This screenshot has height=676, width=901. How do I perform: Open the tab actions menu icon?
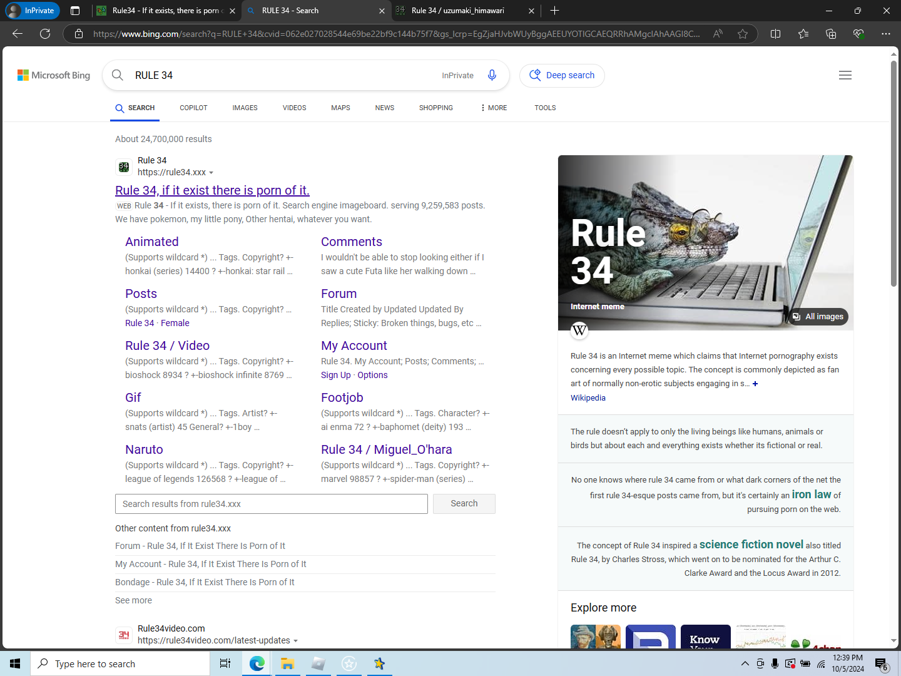tap(75, 11)
